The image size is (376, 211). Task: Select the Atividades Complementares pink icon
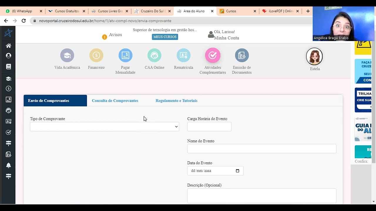[213, 55]
